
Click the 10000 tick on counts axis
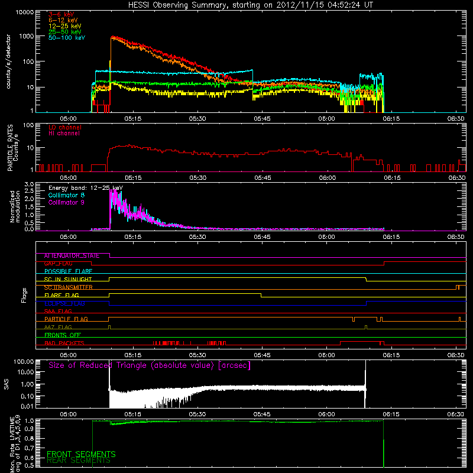[25, 12]
